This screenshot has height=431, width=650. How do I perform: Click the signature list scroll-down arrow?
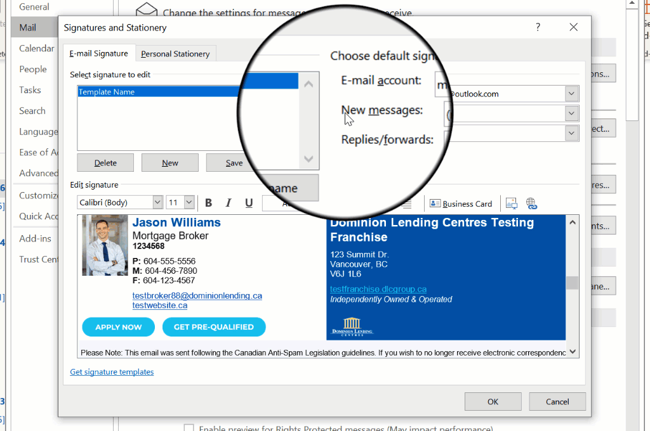[x=308, y=158]
